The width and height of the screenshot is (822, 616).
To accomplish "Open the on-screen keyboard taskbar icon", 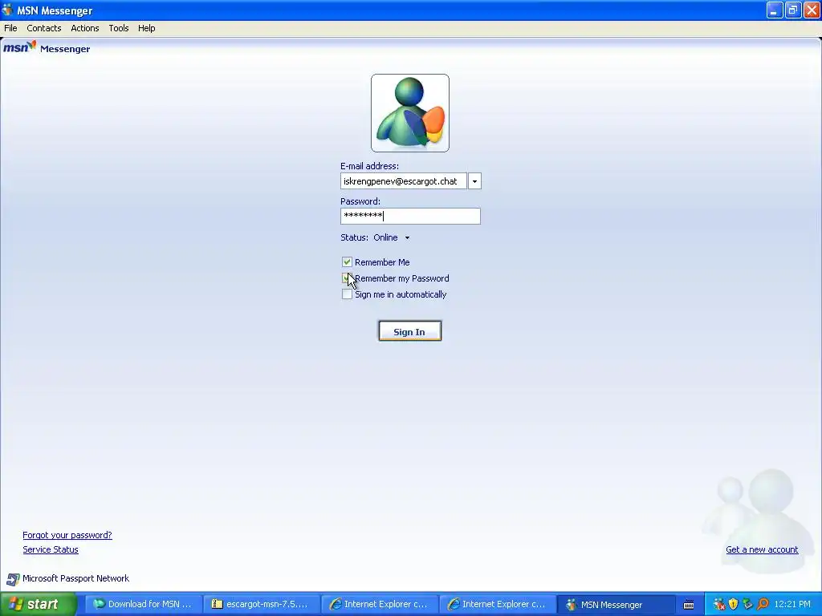I will click(x=689, y=605).
